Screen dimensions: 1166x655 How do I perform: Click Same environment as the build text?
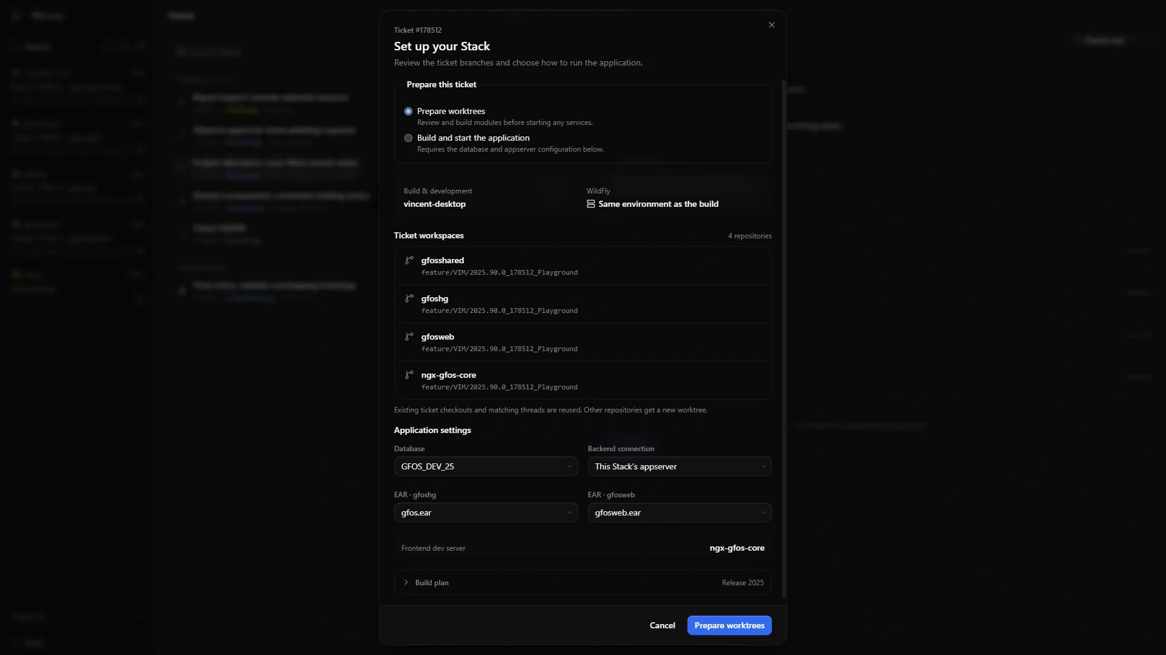point(658,204)
